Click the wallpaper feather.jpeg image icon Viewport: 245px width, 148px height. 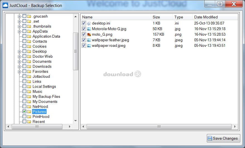(x=89, y=40)
